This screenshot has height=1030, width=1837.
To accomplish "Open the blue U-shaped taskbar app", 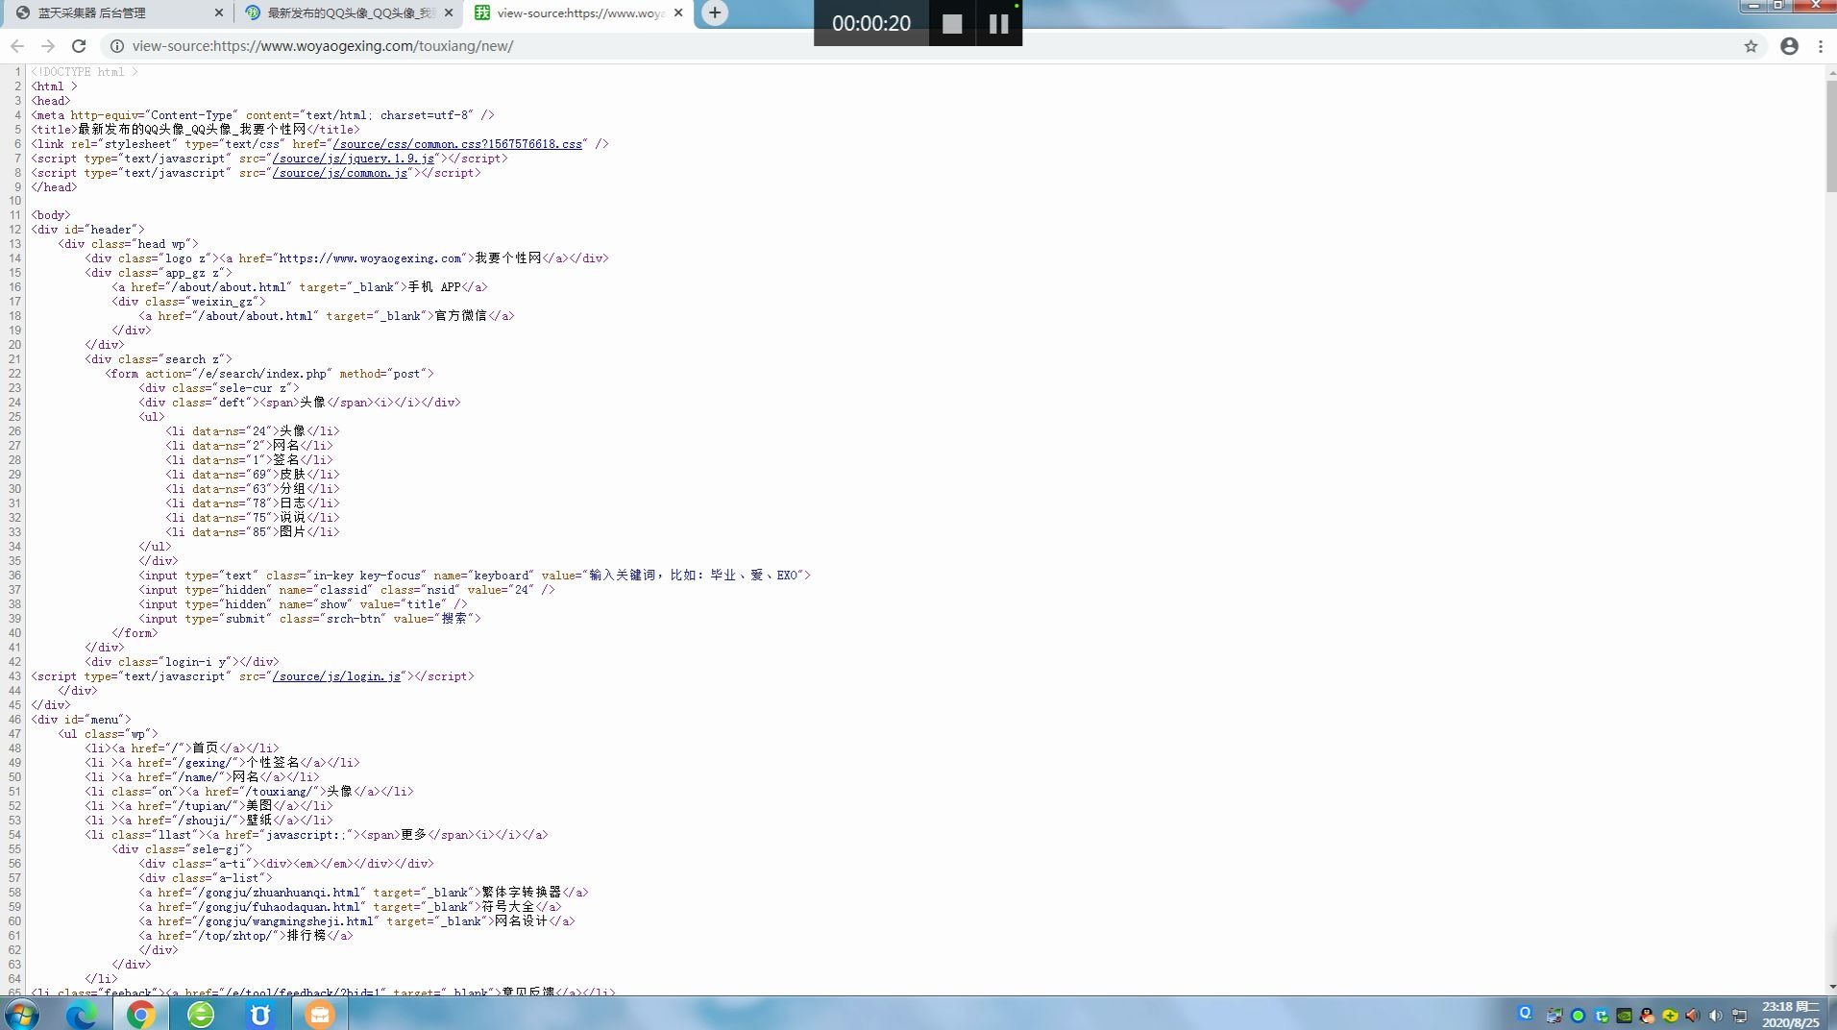I will (260, 1014).
